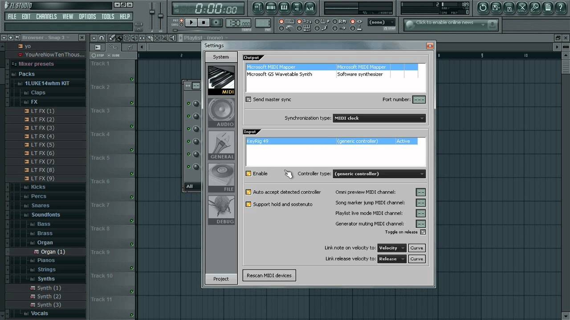Open DEBUG settings section with bug icon
Screen dimensions: 570x320
point(221,210)
